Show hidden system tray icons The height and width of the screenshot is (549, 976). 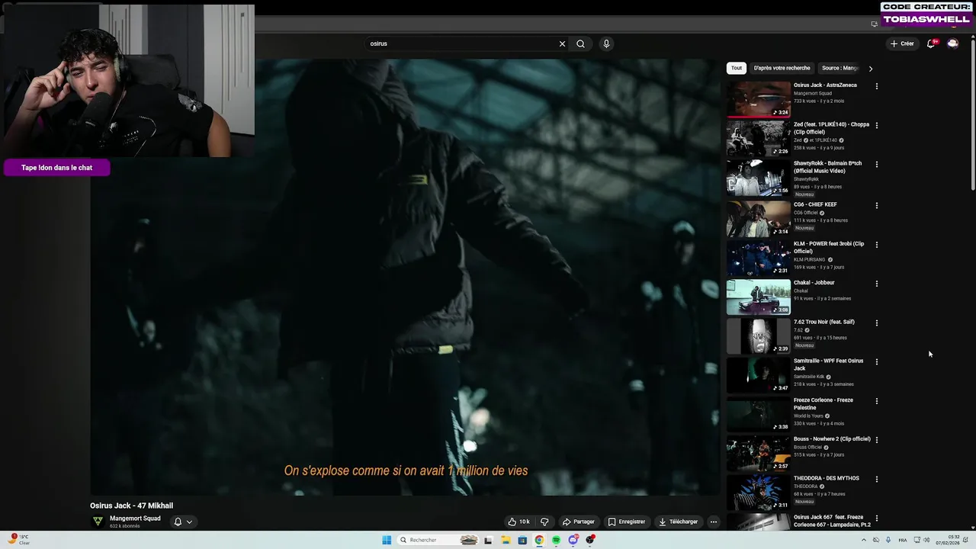tap(864, 540)
